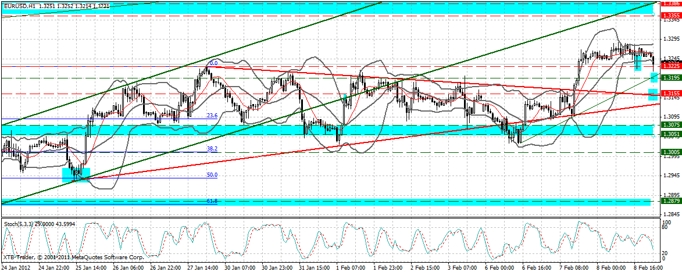Click the 1.3295 price axis value
This screenshot has width=682, height=272.
[671, 39]
